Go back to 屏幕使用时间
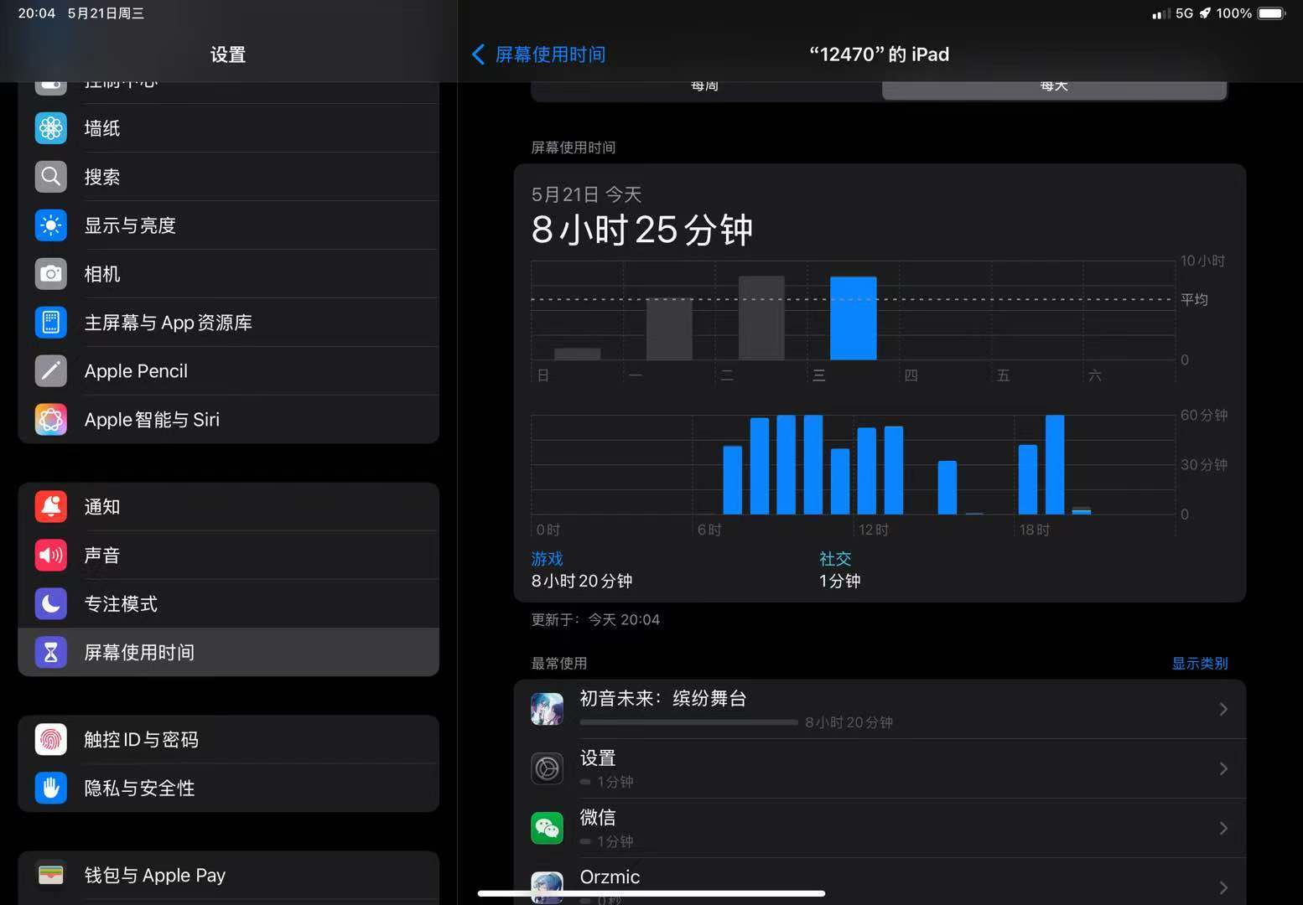The width and height of the screenshot is (1303, 905). coord(539,54)
